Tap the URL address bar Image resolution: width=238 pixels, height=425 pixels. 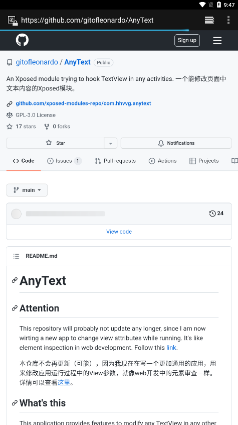coord(87,20)
